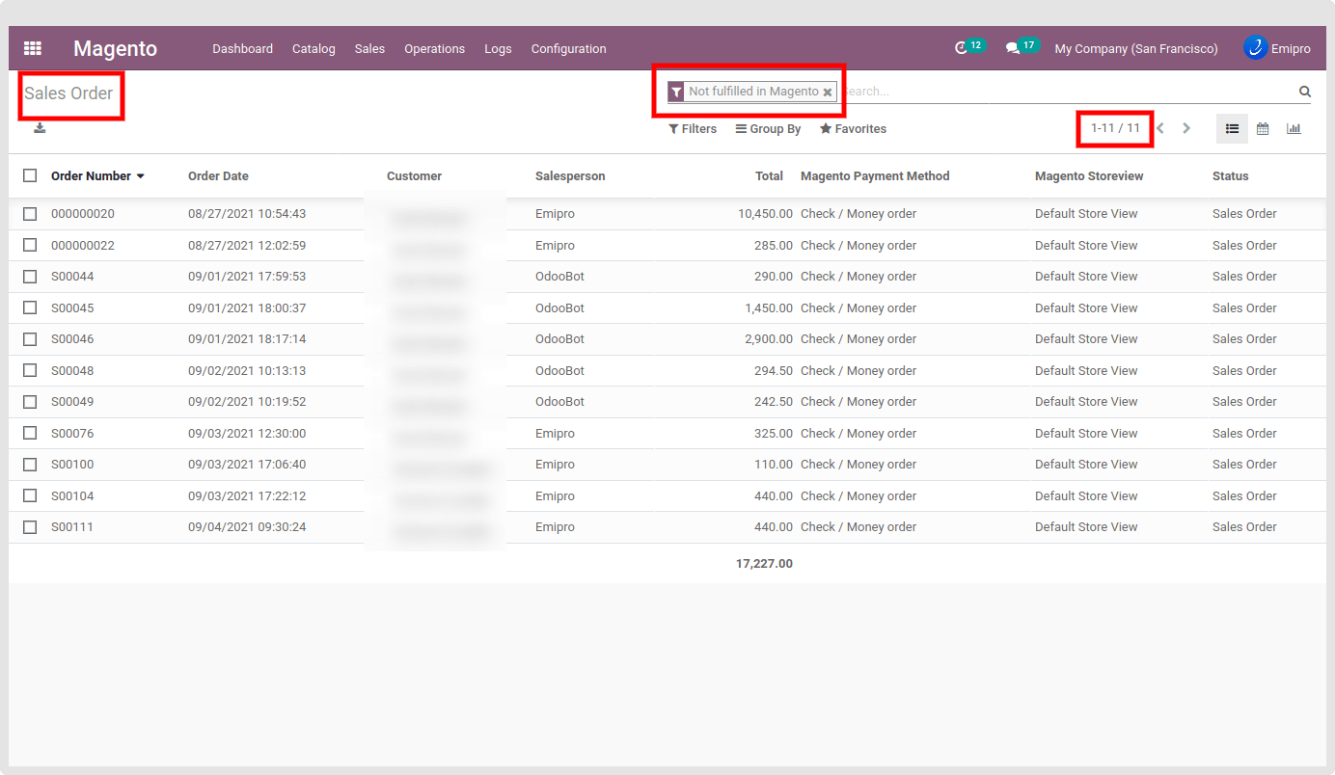This screenshot has height=775, width=1335.
Task: Open the My Company (San Francisco) switcher
Action: [x=1136, y=48]
